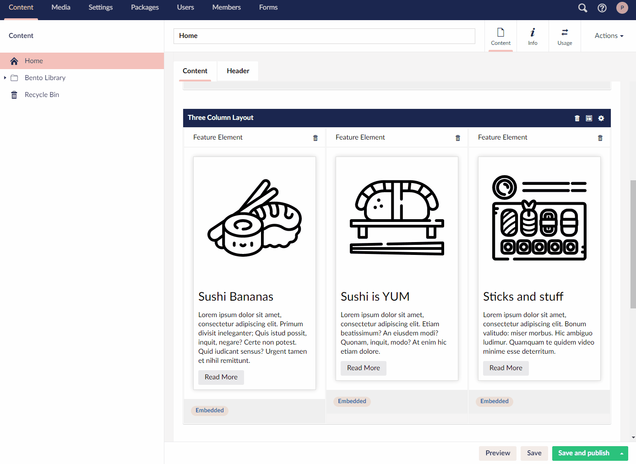Click the Save button

(534, 453)
